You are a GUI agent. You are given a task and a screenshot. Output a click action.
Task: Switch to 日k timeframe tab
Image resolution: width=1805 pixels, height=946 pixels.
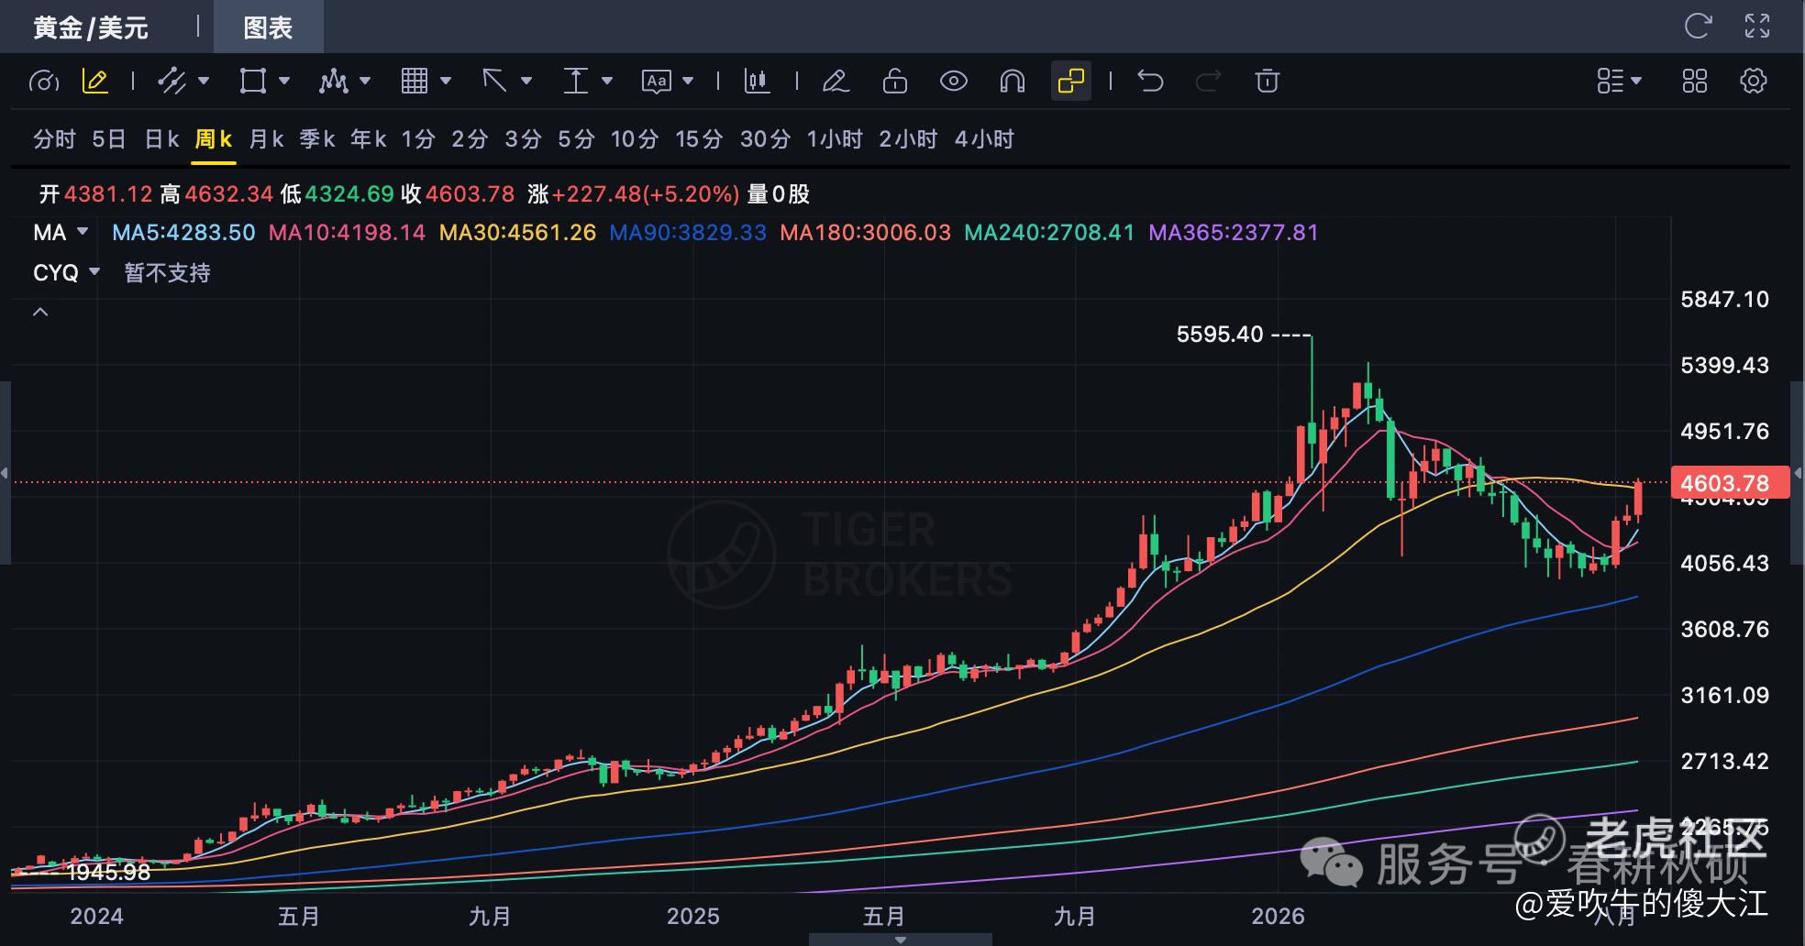point(161,139)
